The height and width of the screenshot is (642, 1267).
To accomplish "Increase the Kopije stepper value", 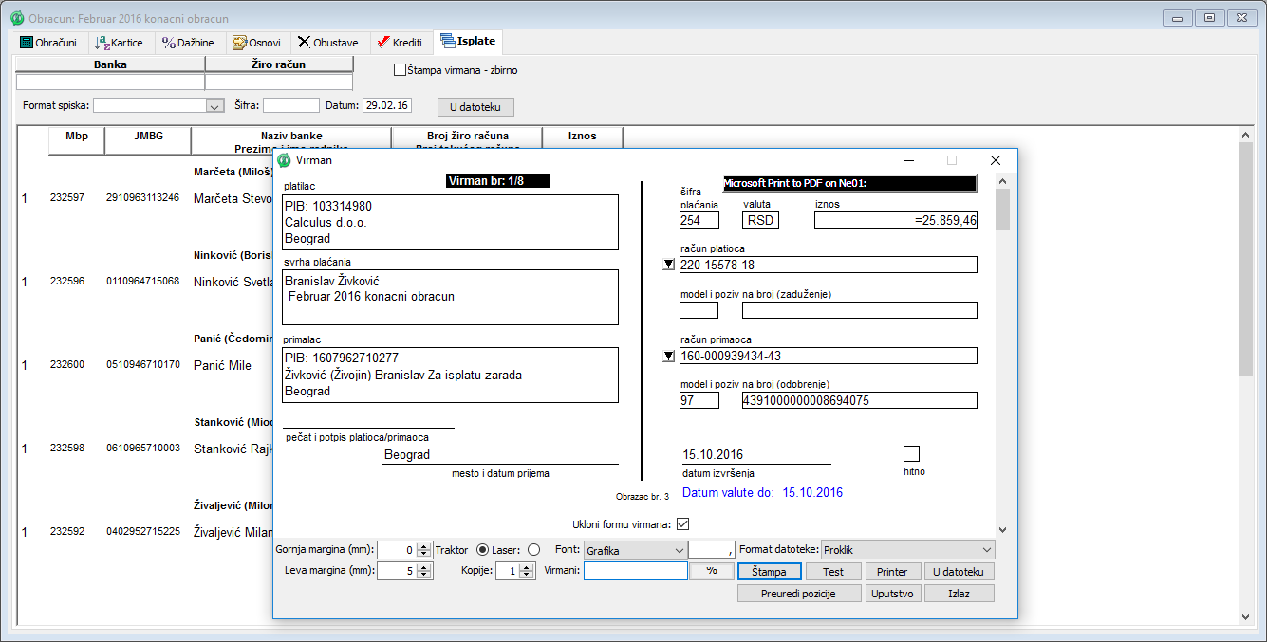I will (x=528, y=567).
